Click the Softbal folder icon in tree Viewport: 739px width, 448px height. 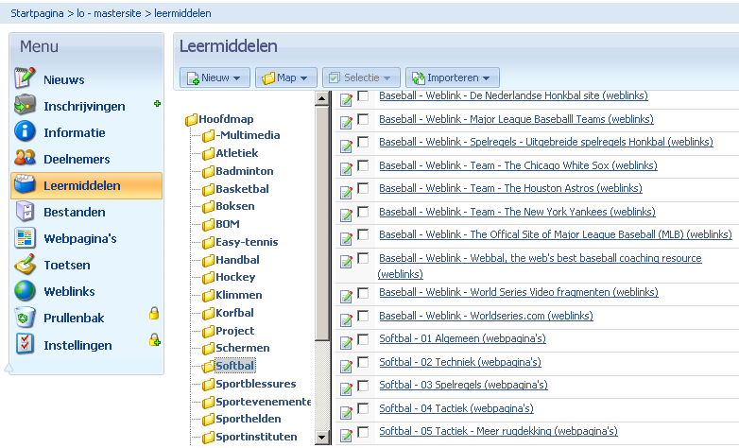(208, 367)
